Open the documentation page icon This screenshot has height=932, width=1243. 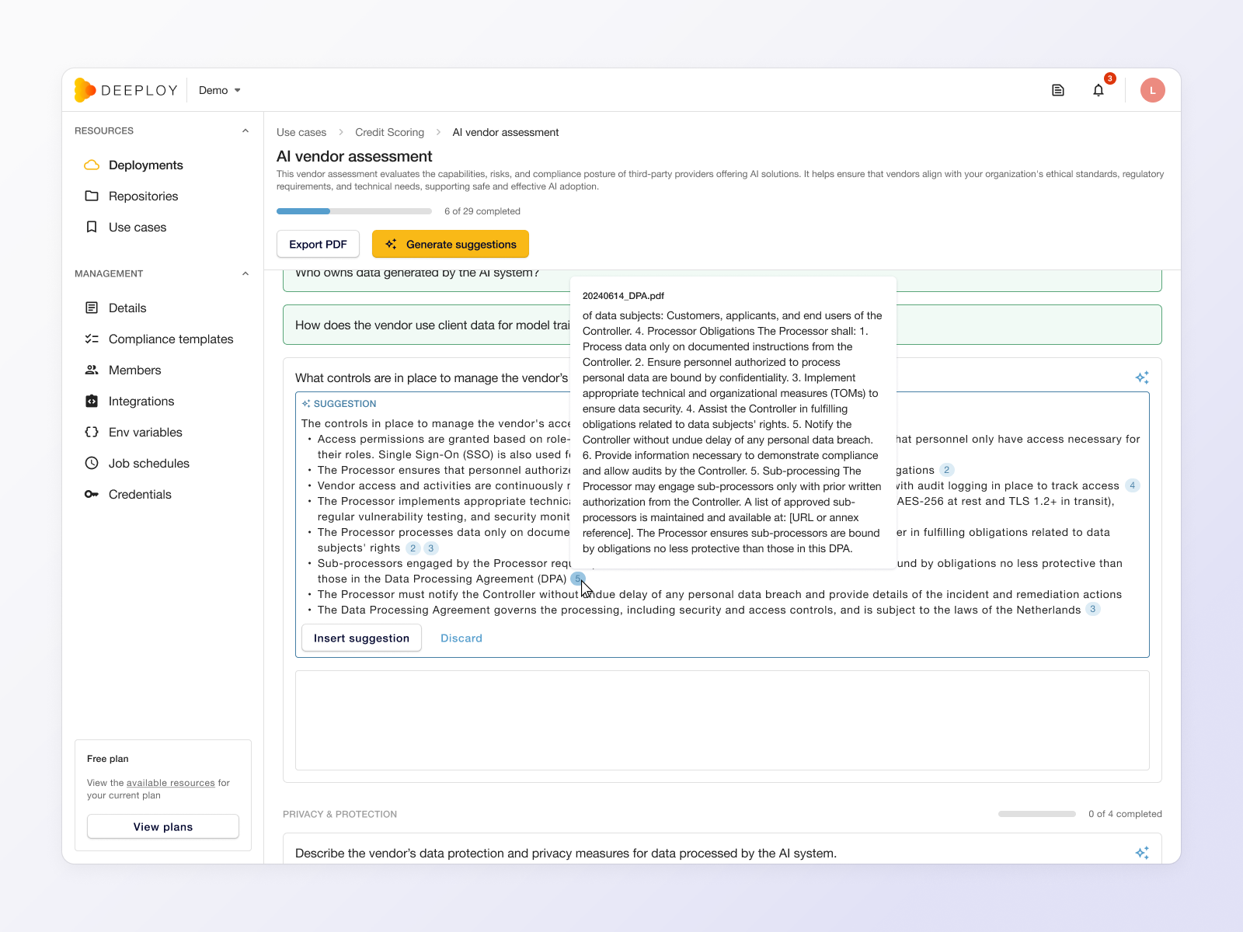click(1058, 90)
